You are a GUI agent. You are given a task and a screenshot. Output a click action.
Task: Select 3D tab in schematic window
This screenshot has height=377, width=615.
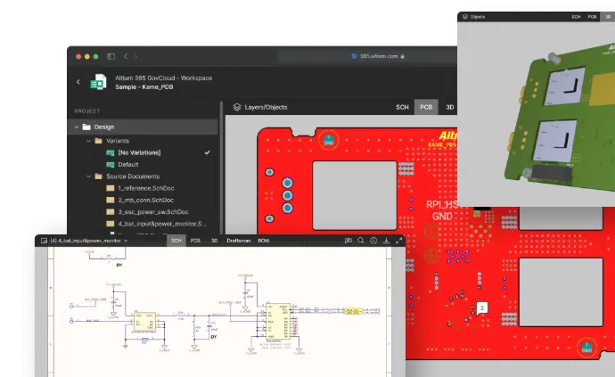coord(214,241)
